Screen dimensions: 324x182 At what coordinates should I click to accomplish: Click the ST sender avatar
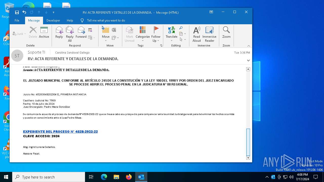(17, 56)
